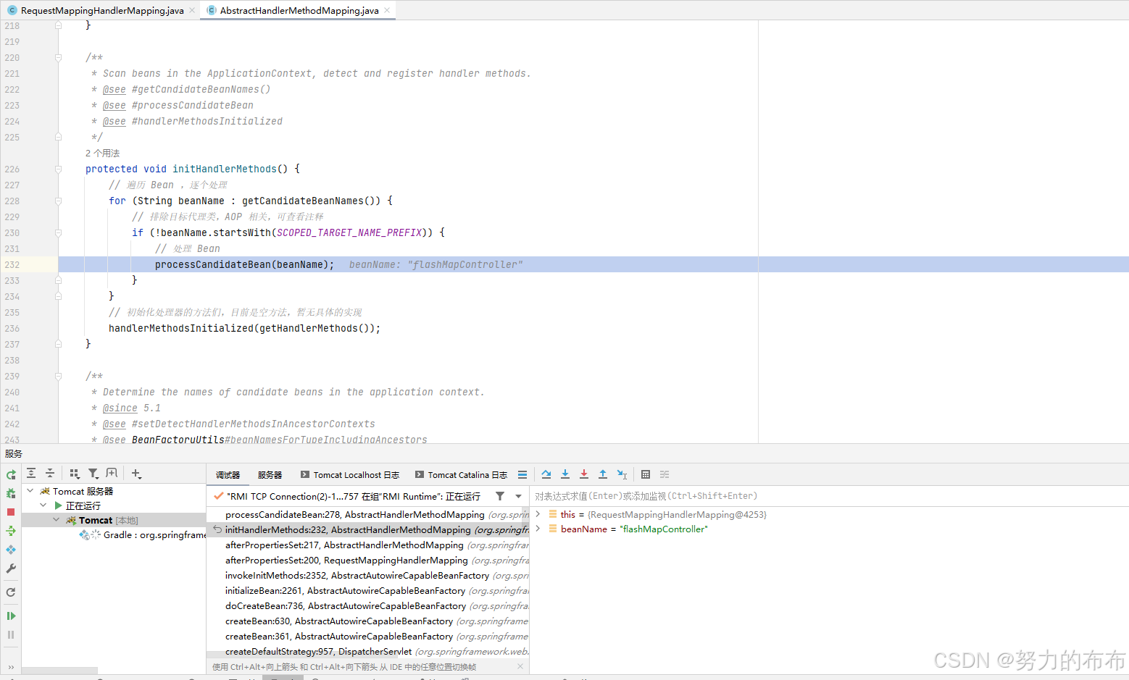
Task: Open the services filter icon
Action: tap(93, 474)
